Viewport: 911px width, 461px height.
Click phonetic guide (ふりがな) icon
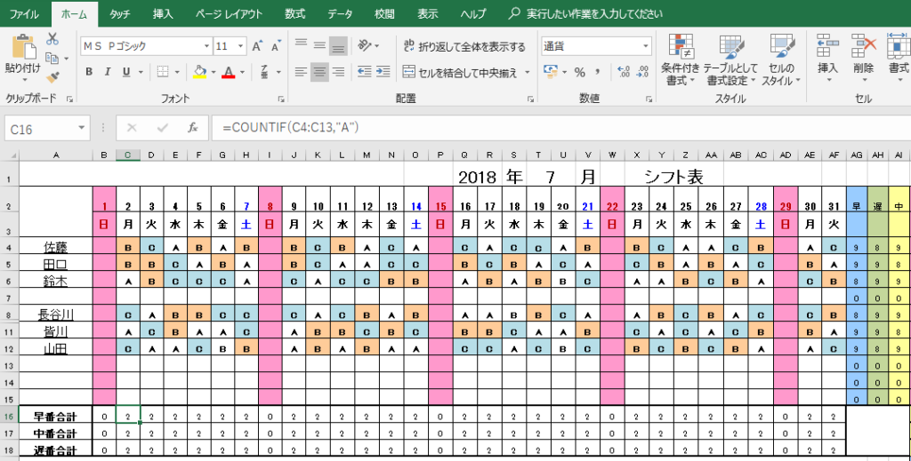tap(264, 72)
